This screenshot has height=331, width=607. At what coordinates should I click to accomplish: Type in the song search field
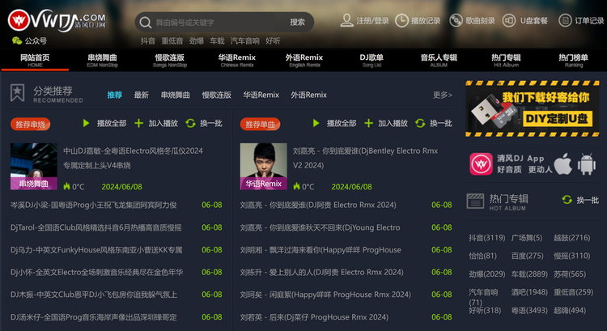pos(214,22)
